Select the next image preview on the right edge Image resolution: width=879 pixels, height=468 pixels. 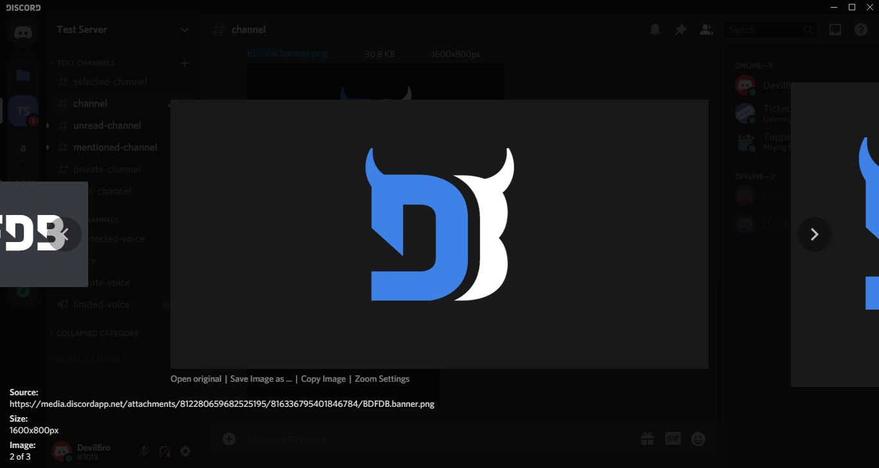click(x=835, y=234)
